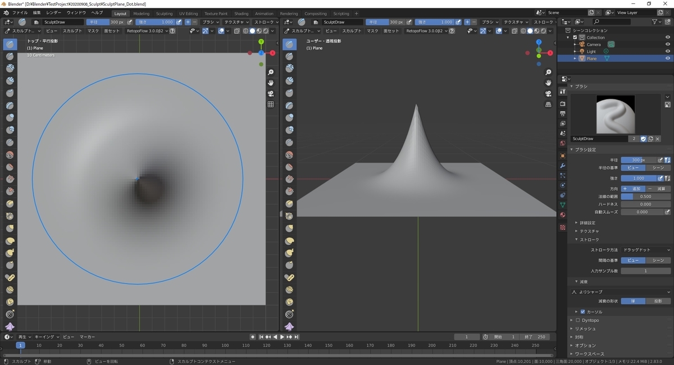Open the Material properties tab
Image resolution: width=674 pixels, height=365 pixels.
(562, 215)
